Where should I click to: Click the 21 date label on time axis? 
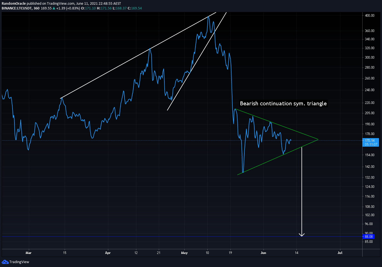[159, 253]
